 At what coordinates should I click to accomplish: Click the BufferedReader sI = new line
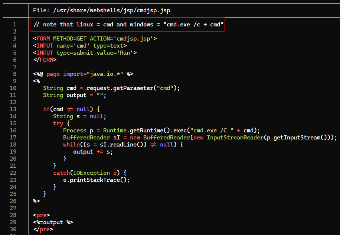click(x=200, y=138)
